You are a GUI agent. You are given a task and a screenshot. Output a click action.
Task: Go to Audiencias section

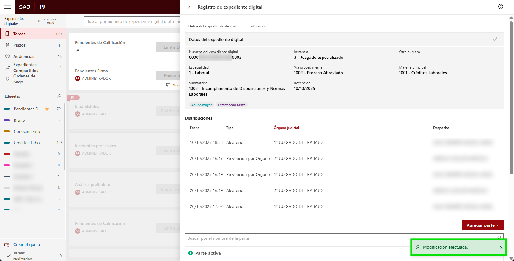[24, 56]
